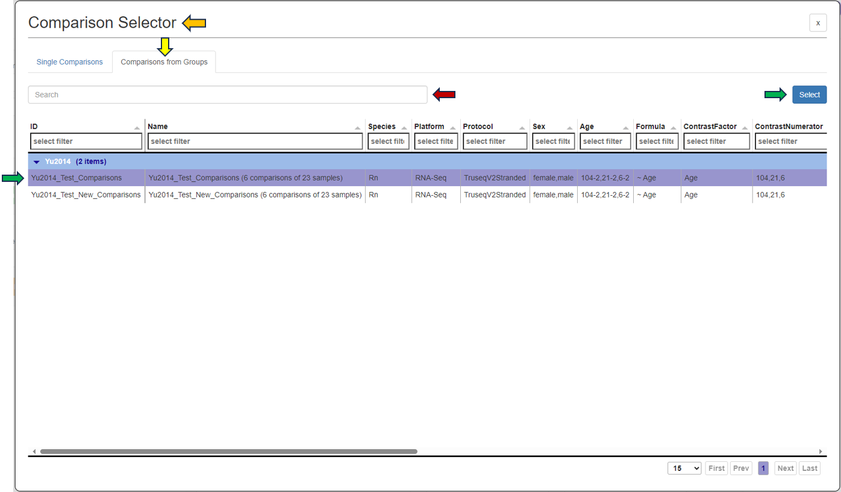Click the blue Select button
The width and height of the screenshot is (841, 492).
[x=809, y=95]
